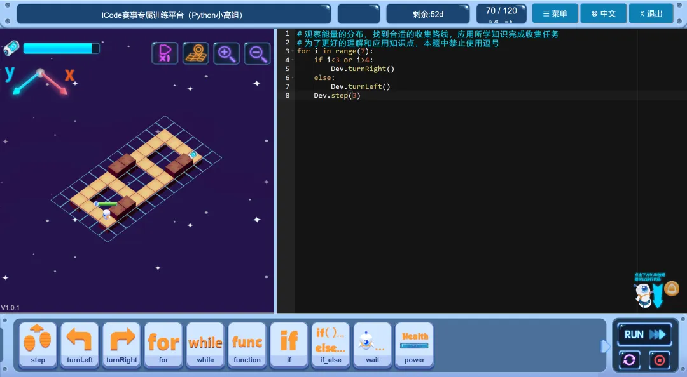Insert a function definition block

click(x=247, y=345)
